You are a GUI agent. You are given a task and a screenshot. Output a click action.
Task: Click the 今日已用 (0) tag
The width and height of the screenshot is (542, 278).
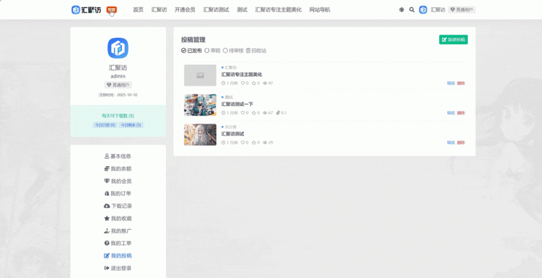coord(105,125)
